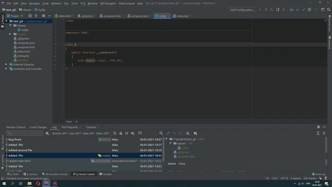Click the Windows Start button
The height and width of the screenshot is (187, 332).
pyautogui.click(x=4, y=183)
